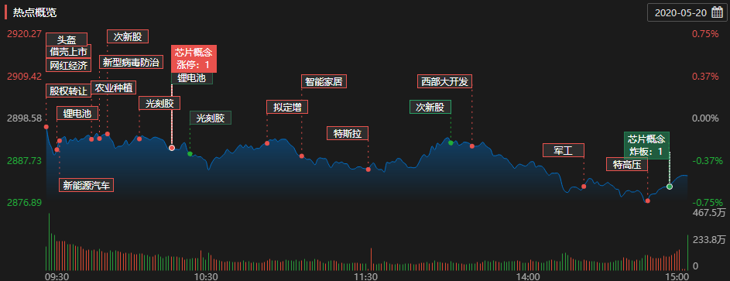The image size is (730, 281).
Task: Click the 467.5万 volume axis label
Action: point(710,213)
